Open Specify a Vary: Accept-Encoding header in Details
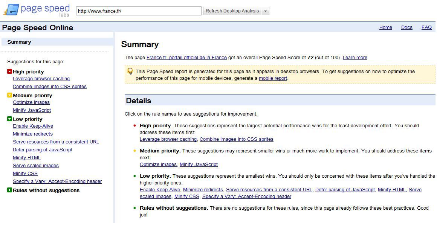 tap(247, 197)
